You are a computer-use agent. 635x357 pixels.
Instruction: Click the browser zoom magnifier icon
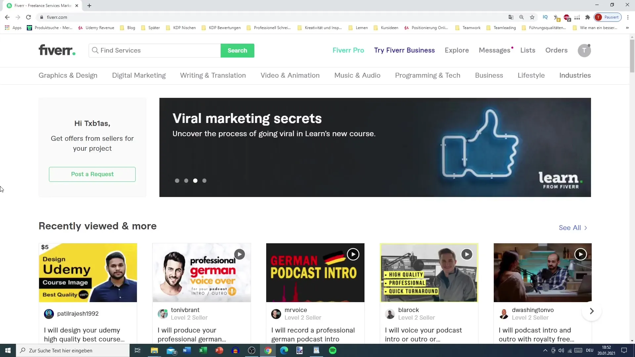click(x=522, y=17)
